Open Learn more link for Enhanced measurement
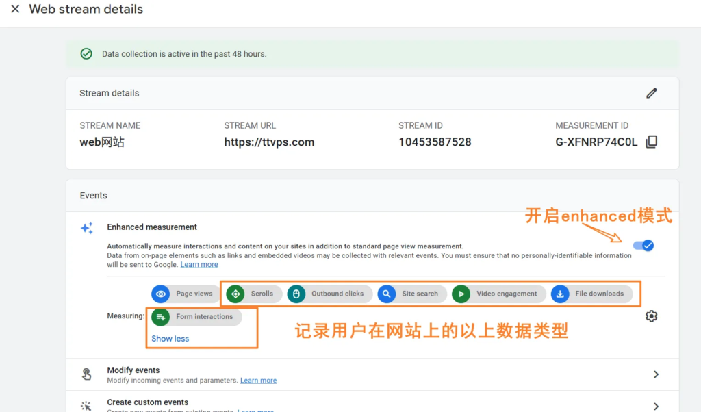 coord(199,265)
